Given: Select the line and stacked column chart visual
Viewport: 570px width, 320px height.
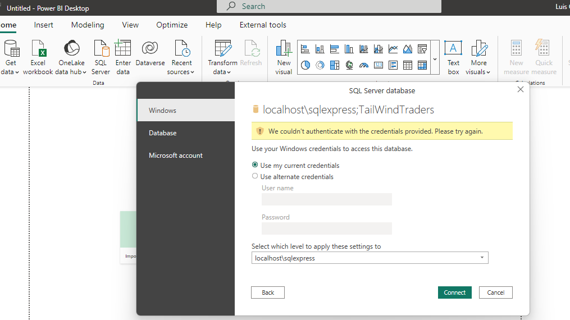Looking at the screenshot, I should coord(363,49).
